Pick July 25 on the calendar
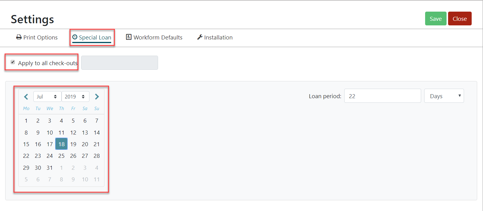This screenshot has height=211, width=483. [x=62, y=156]
